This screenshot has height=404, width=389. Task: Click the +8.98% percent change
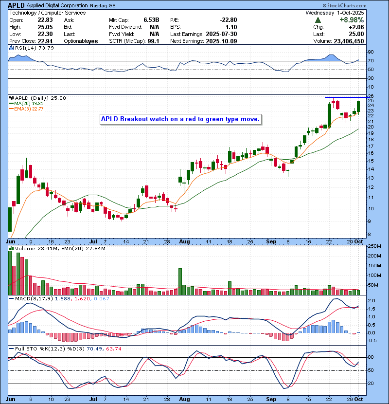(352, 20)
